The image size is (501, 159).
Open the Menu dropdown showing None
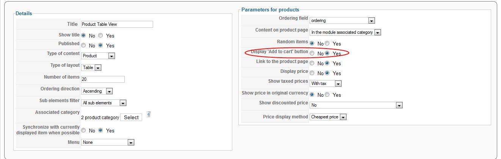tap(108, 142)
